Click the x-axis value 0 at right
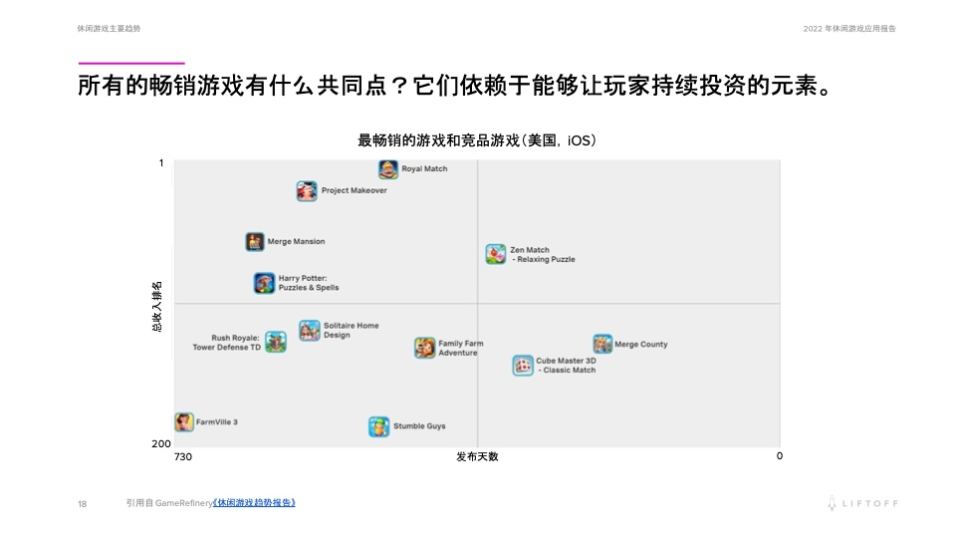This screenshot has height=538, width=956. click(779, 455)
